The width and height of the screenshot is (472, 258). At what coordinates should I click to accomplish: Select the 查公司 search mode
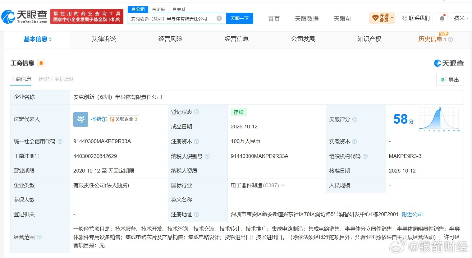(x=138, y=9)
